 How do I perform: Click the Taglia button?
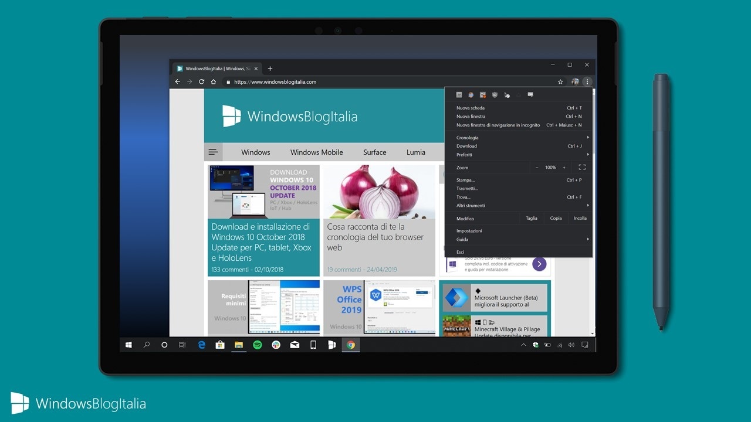532,218
